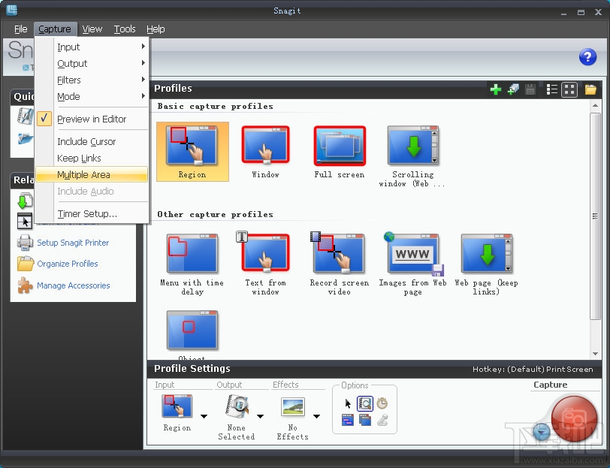This screenshot has height=468, width=610.
Task: Open the Effects dropdown in Profile Settings
Action: 316,415
